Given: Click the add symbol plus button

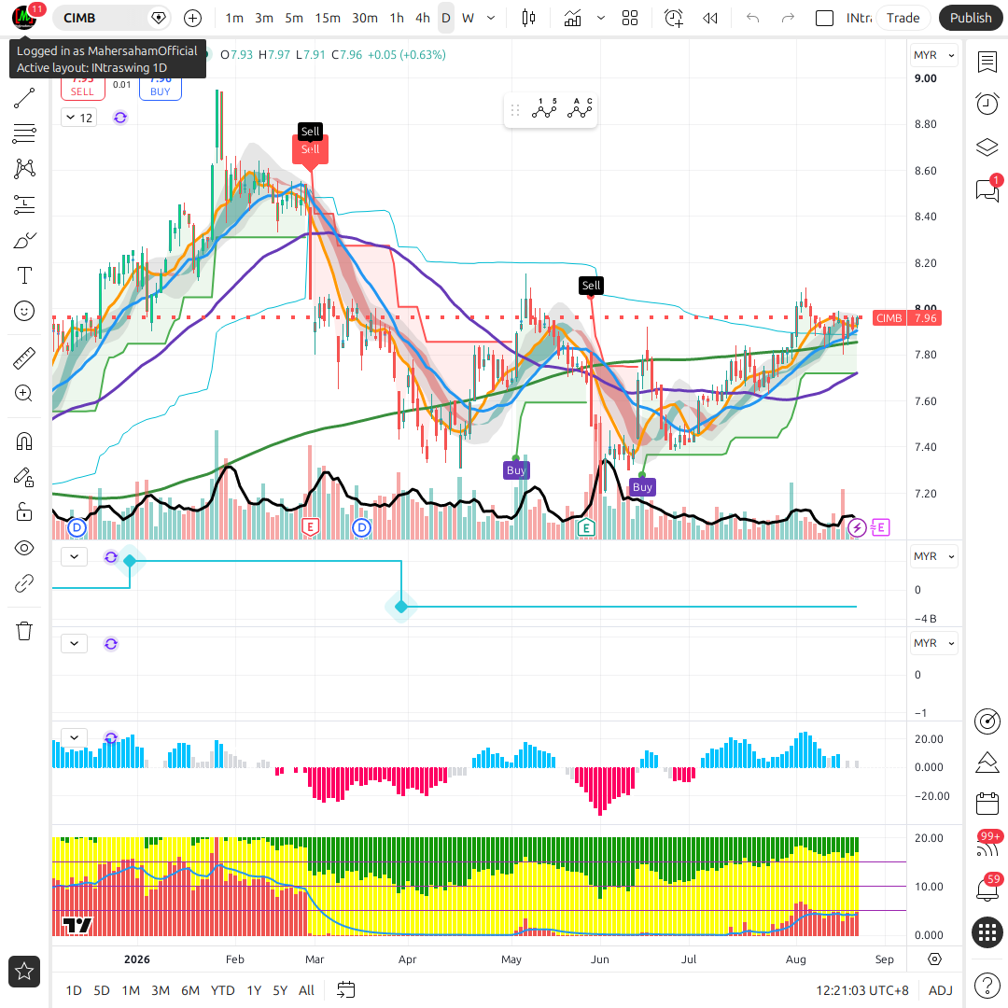Looking at the screenshot, I should point(192,18).
